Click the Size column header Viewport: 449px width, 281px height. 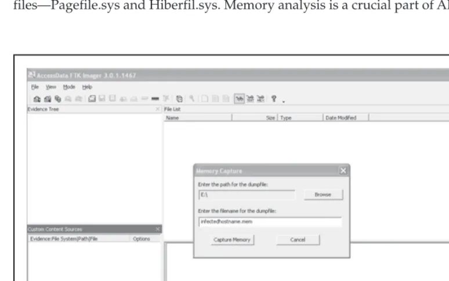pyautogui.click(x=255, y=118)
